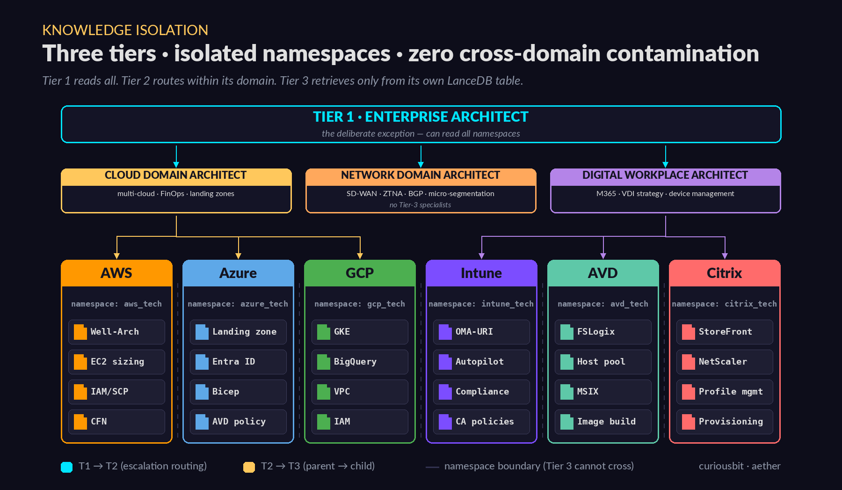Click the document icon beside BigQuery
842x490 pixels.
click(324, 362)
